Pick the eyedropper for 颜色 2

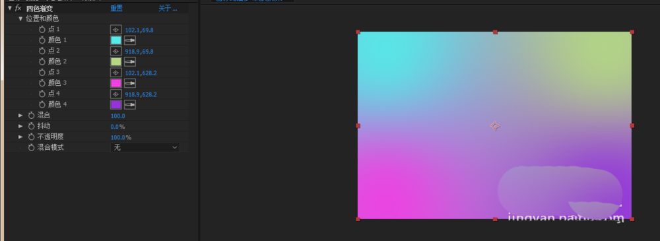pos(130,62)
